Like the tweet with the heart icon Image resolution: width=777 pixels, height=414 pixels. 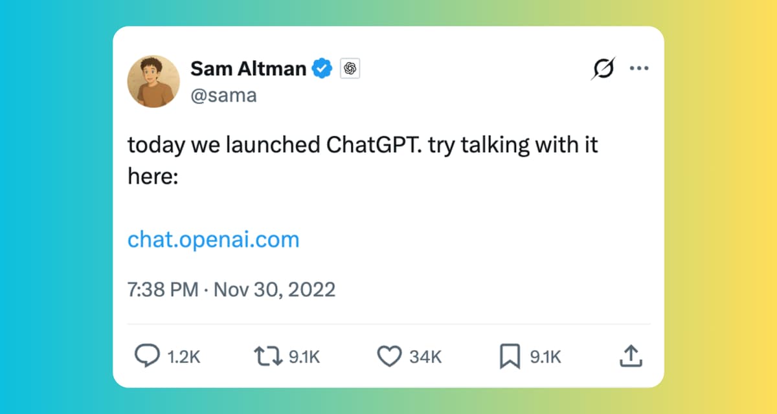tap(390, 356)
